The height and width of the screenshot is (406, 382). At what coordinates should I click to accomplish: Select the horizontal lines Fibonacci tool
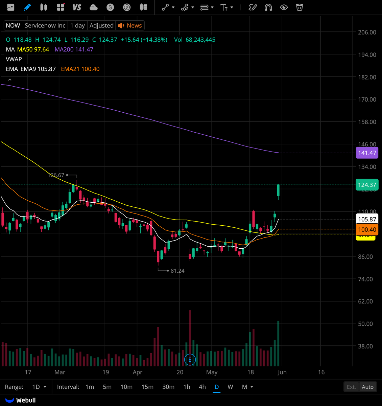coord(204,7)
